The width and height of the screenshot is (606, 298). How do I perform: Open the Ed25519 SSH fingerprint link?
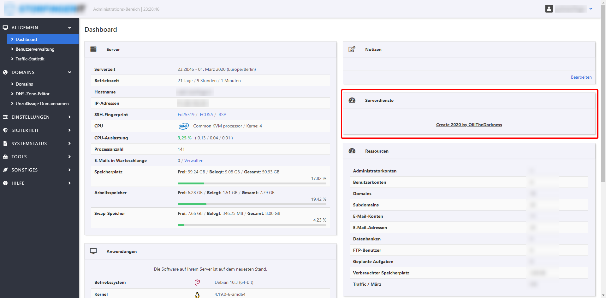click(186, 115)
